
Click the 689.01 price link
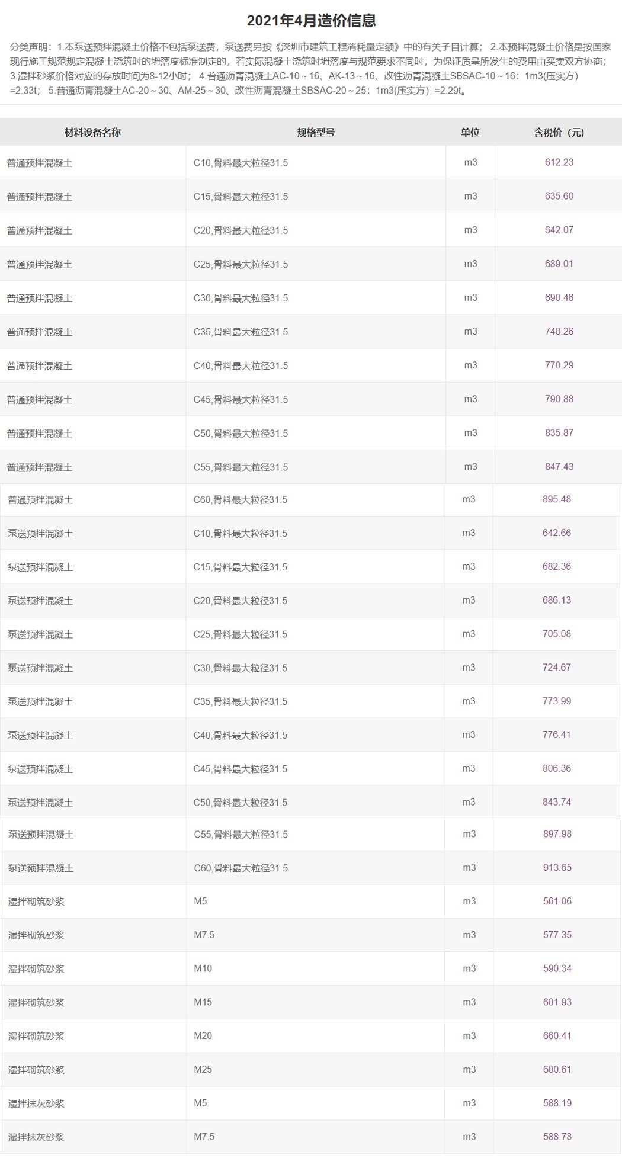pos(559,264)
